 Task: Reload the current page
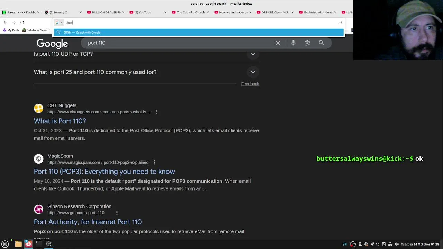click(22, 22)
